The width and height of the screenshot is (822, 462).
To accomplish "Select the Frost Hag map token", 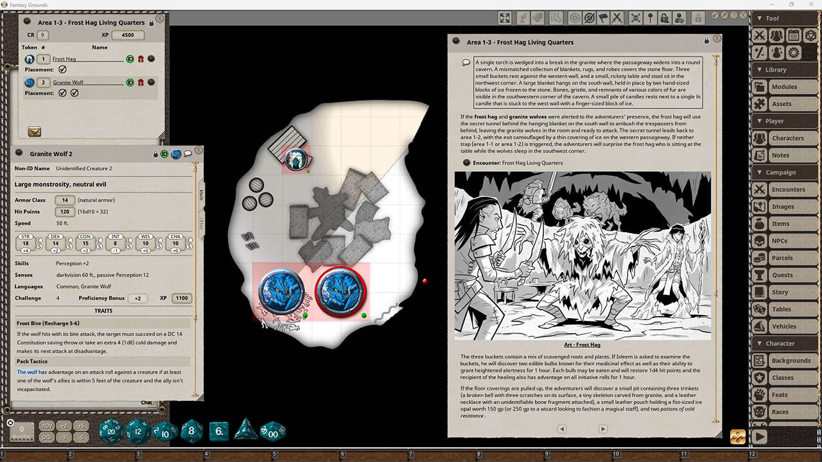I will [x=297, y=158].
